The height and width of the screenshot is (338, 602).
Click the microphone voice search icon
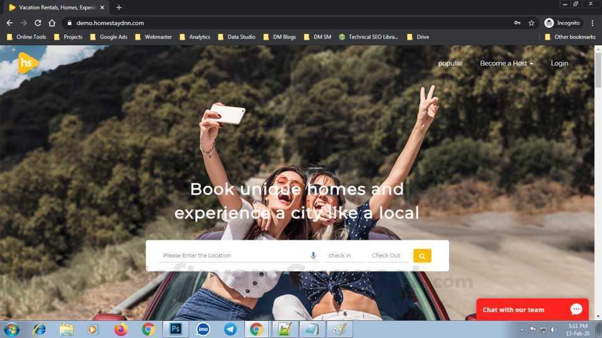click(314, 256)
